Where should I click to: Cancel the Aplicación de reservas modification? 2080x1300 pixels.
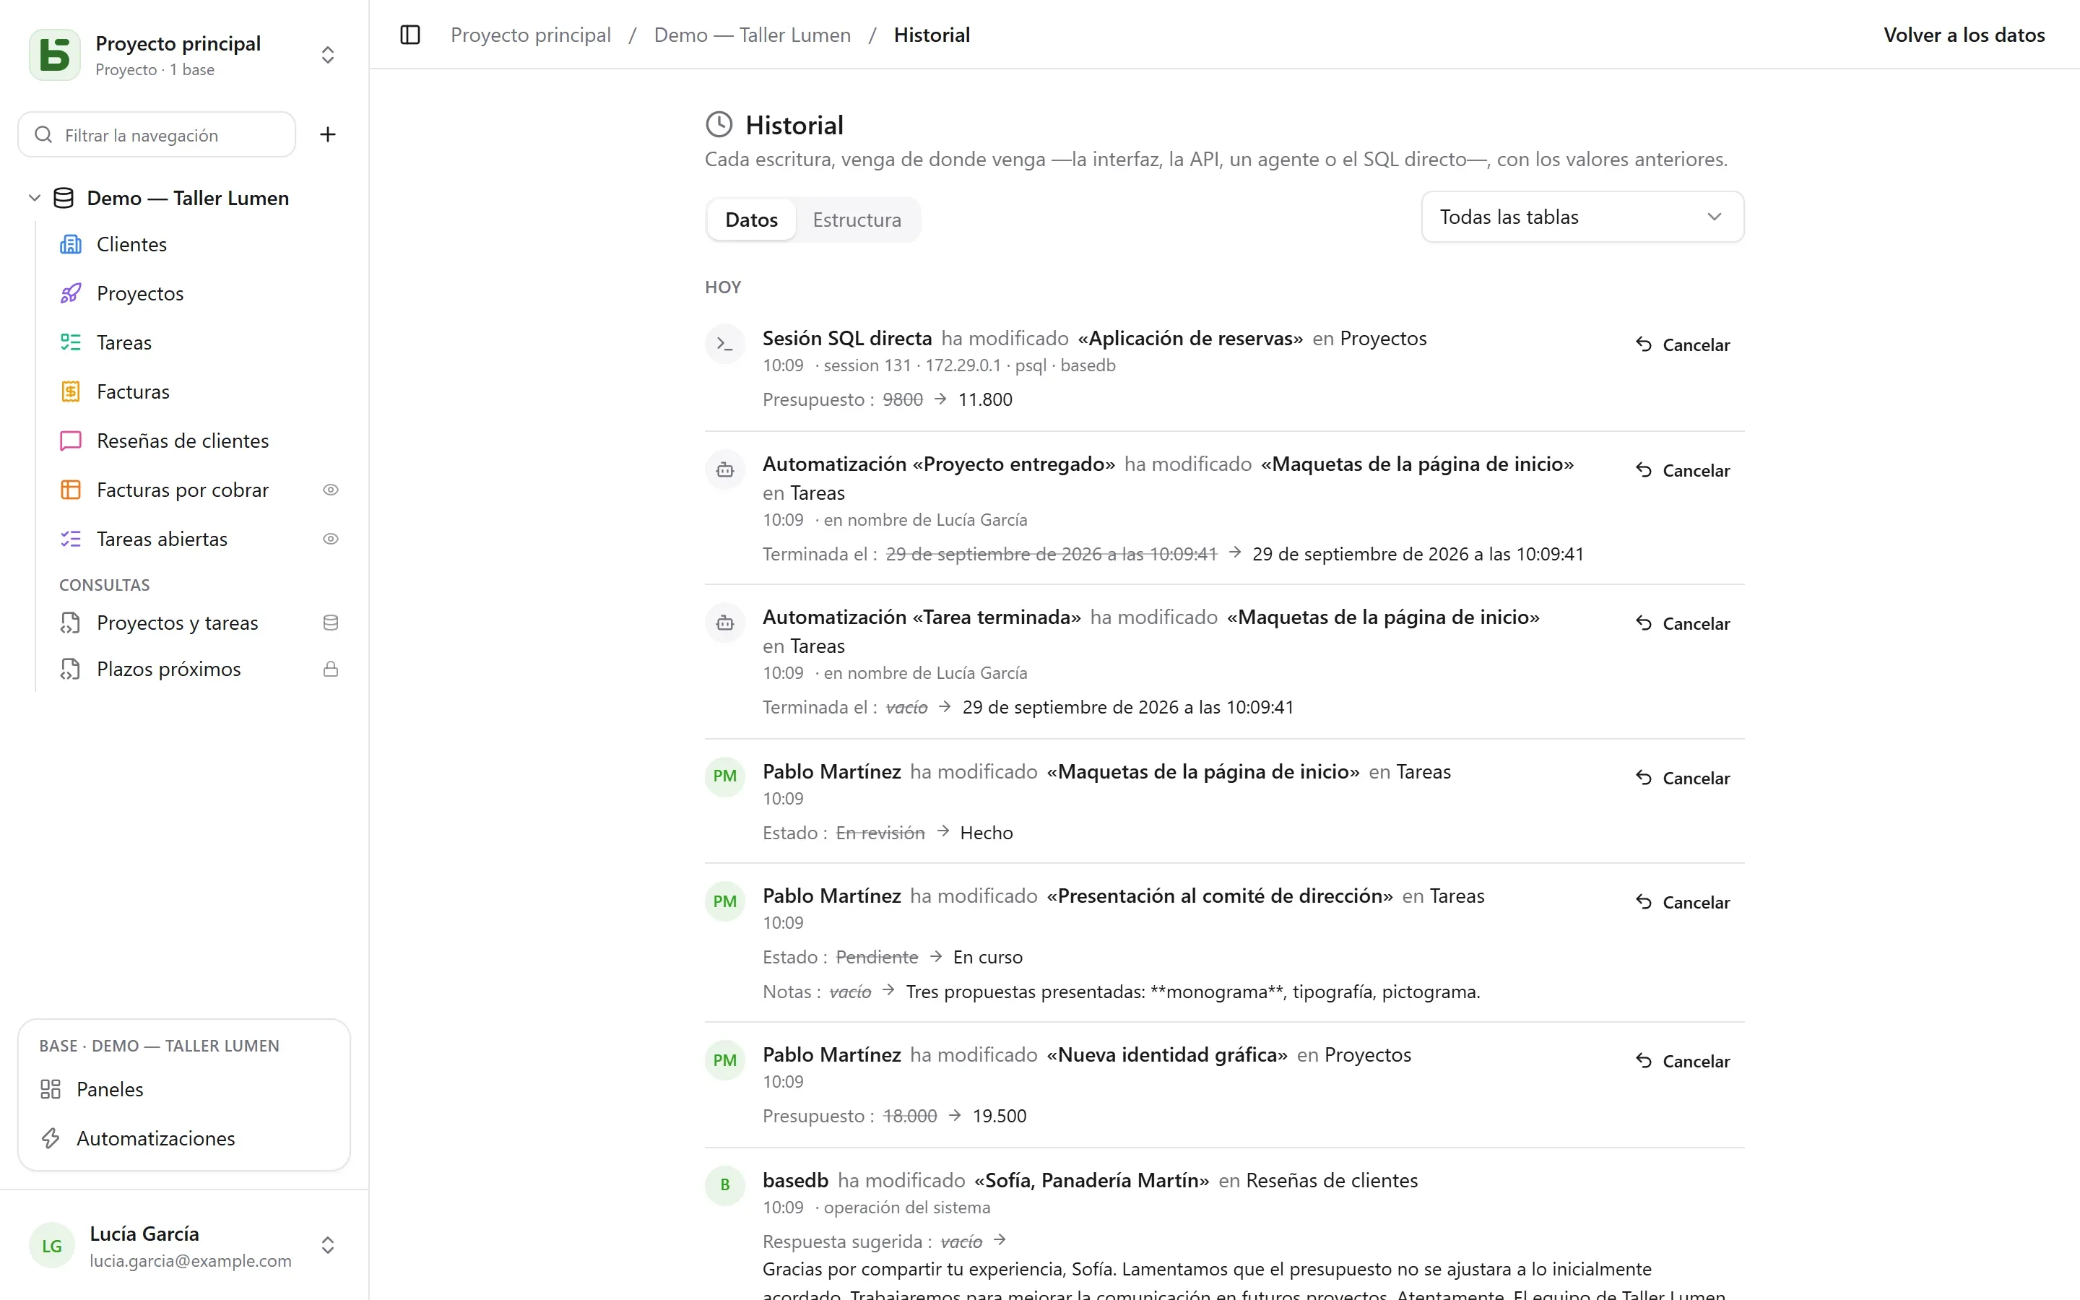(x=1682, y=344)
